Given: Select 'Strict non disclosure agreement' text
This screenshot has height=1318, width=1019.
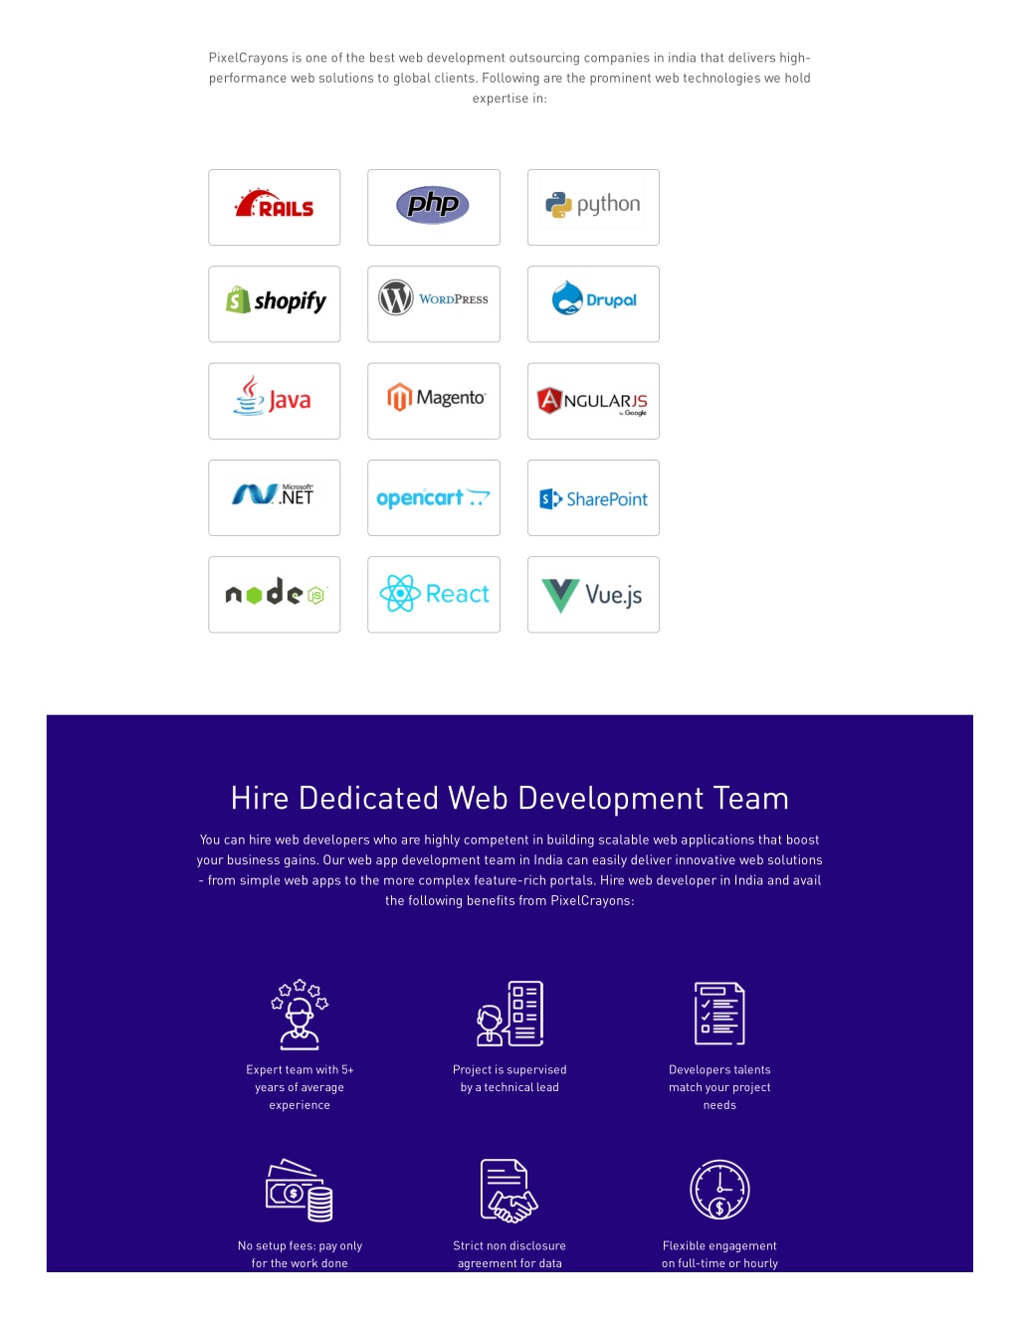Looking at the screenshot, I should tap(509, 1254).
